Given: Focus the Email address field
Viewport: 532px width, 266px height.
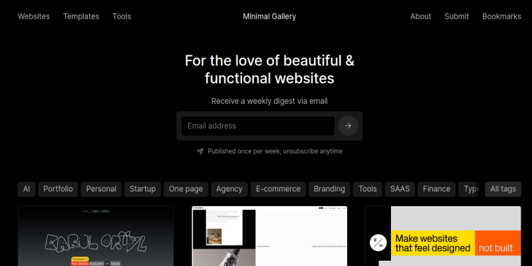Looking at the screenshot, I should pyautogui.click(x=258, y=126).
